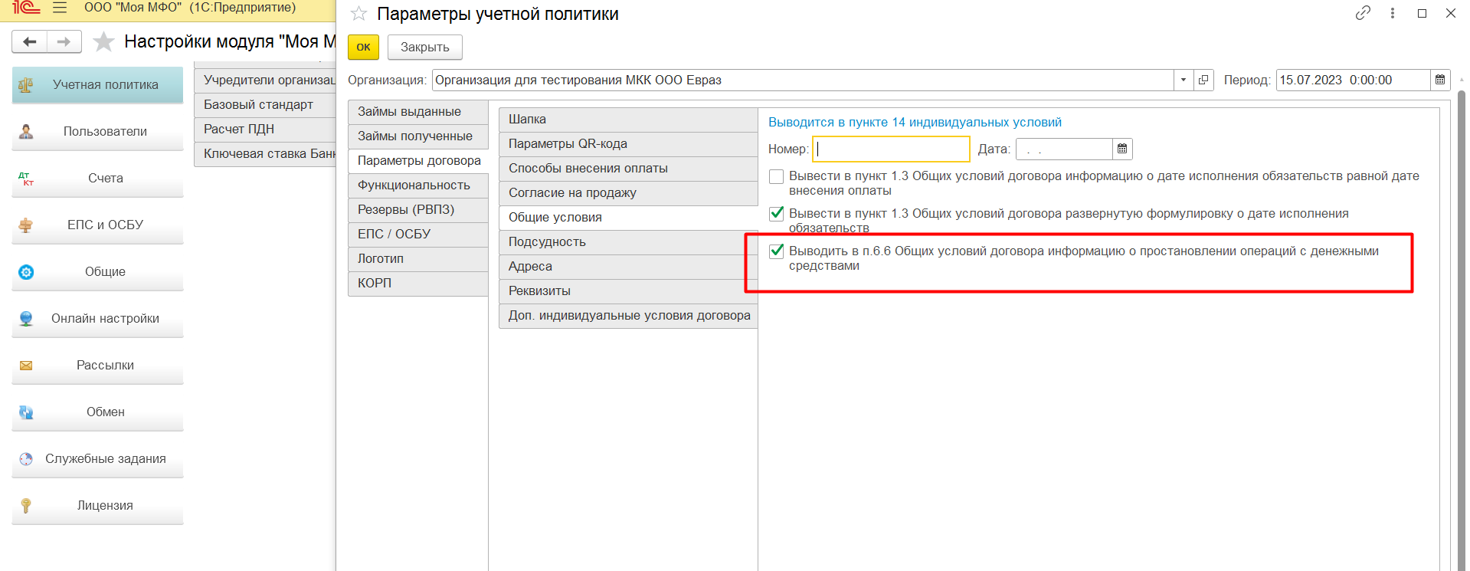Focus the Номер input field

[x=891, y=149]
